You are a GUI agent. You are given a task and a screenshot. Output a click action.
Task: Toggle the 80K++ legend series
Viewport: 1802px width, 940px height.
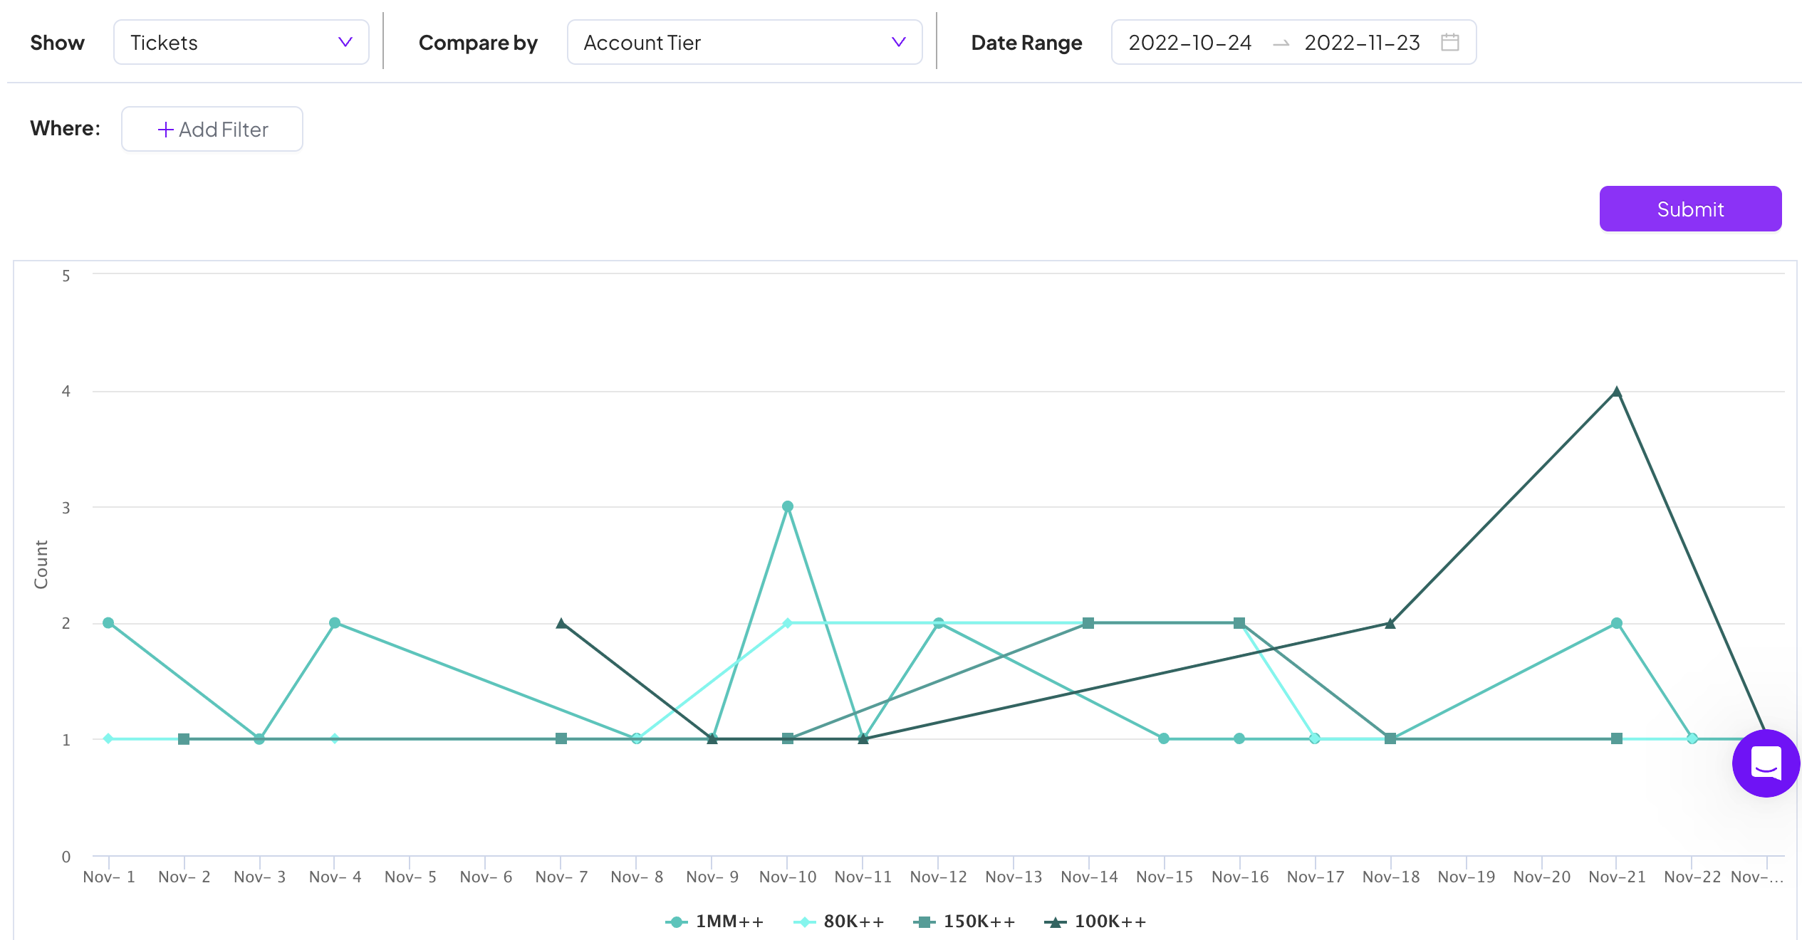coord(839,921)
